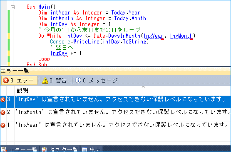Click the Dim intYear declaration line
This screenshot has width=231, height=152.
point(89,12)
